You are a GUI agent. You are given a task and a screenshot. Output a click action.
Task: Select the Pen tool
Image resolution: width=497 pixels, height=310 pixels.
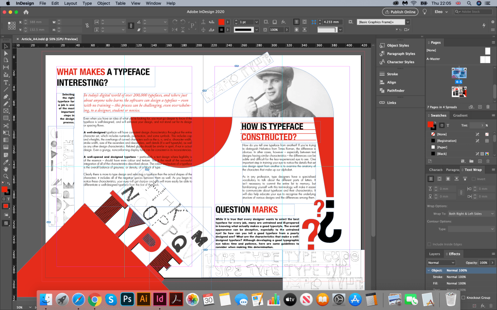click(x=6, y=96)
